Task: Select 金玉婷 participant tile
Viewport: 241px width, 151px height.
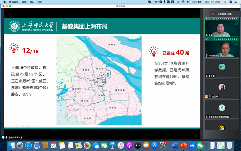Action: 222,89
